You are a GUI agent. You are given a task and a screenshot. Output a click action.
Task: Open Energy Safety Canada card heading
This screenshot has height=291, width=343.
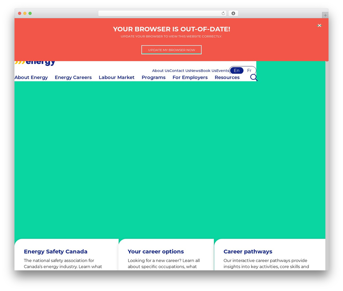pos(55,252)
